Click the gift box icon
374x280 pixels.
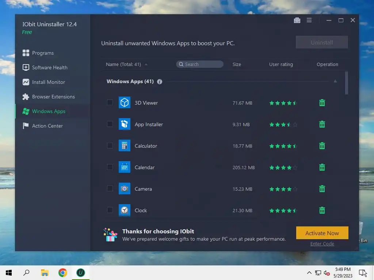tap(110, 235)
